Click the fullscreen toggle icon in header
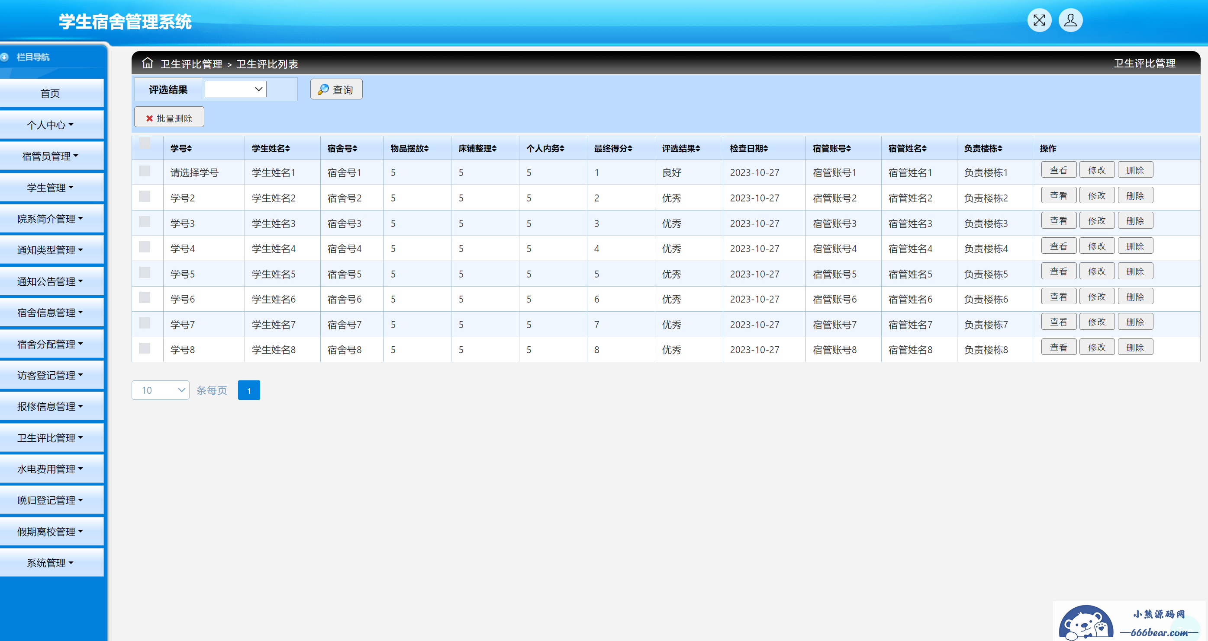Viewport: 1208px width, 641px height. coord(1039,20)
